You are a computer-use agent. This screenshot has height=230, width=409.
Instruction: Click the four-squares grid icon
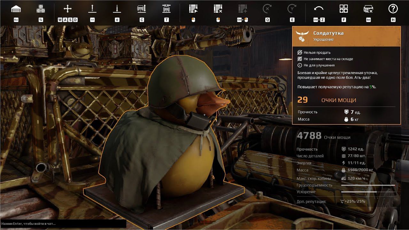coord(344,9)
